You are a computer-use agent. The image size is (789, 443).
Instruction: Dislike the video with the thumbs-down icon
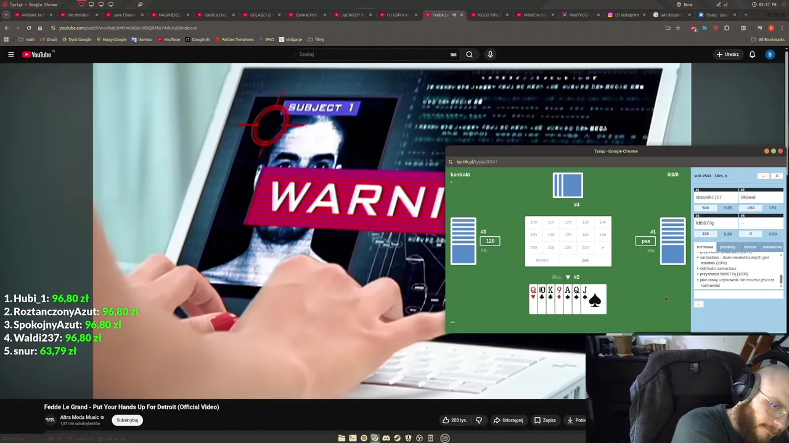click(x=479, y=420)
